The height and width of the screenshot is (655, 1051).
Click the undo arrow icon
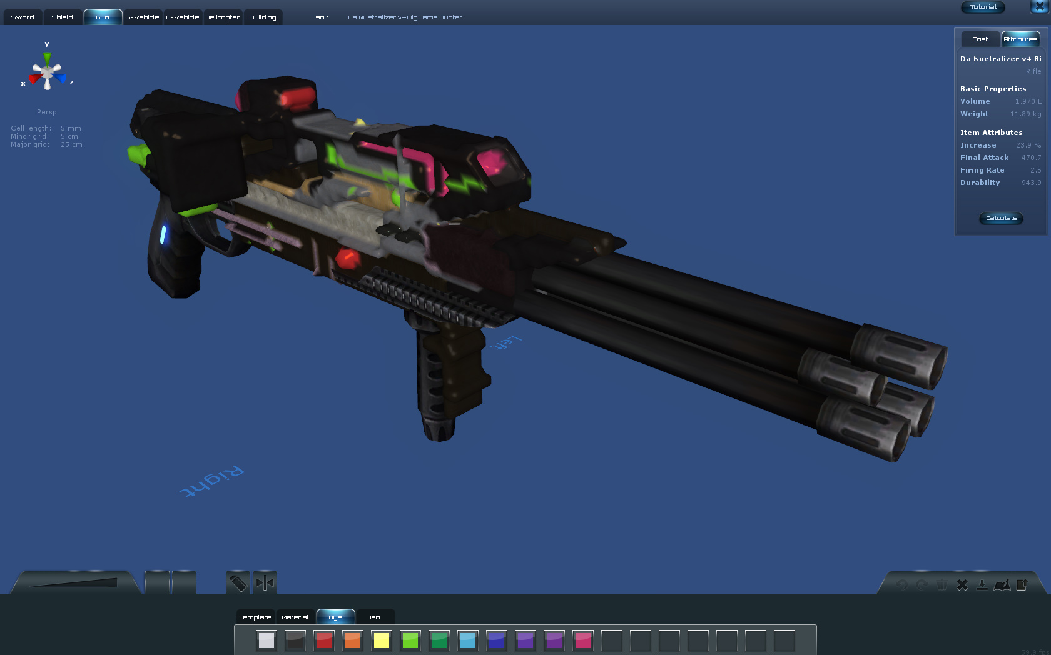point(901,585)
